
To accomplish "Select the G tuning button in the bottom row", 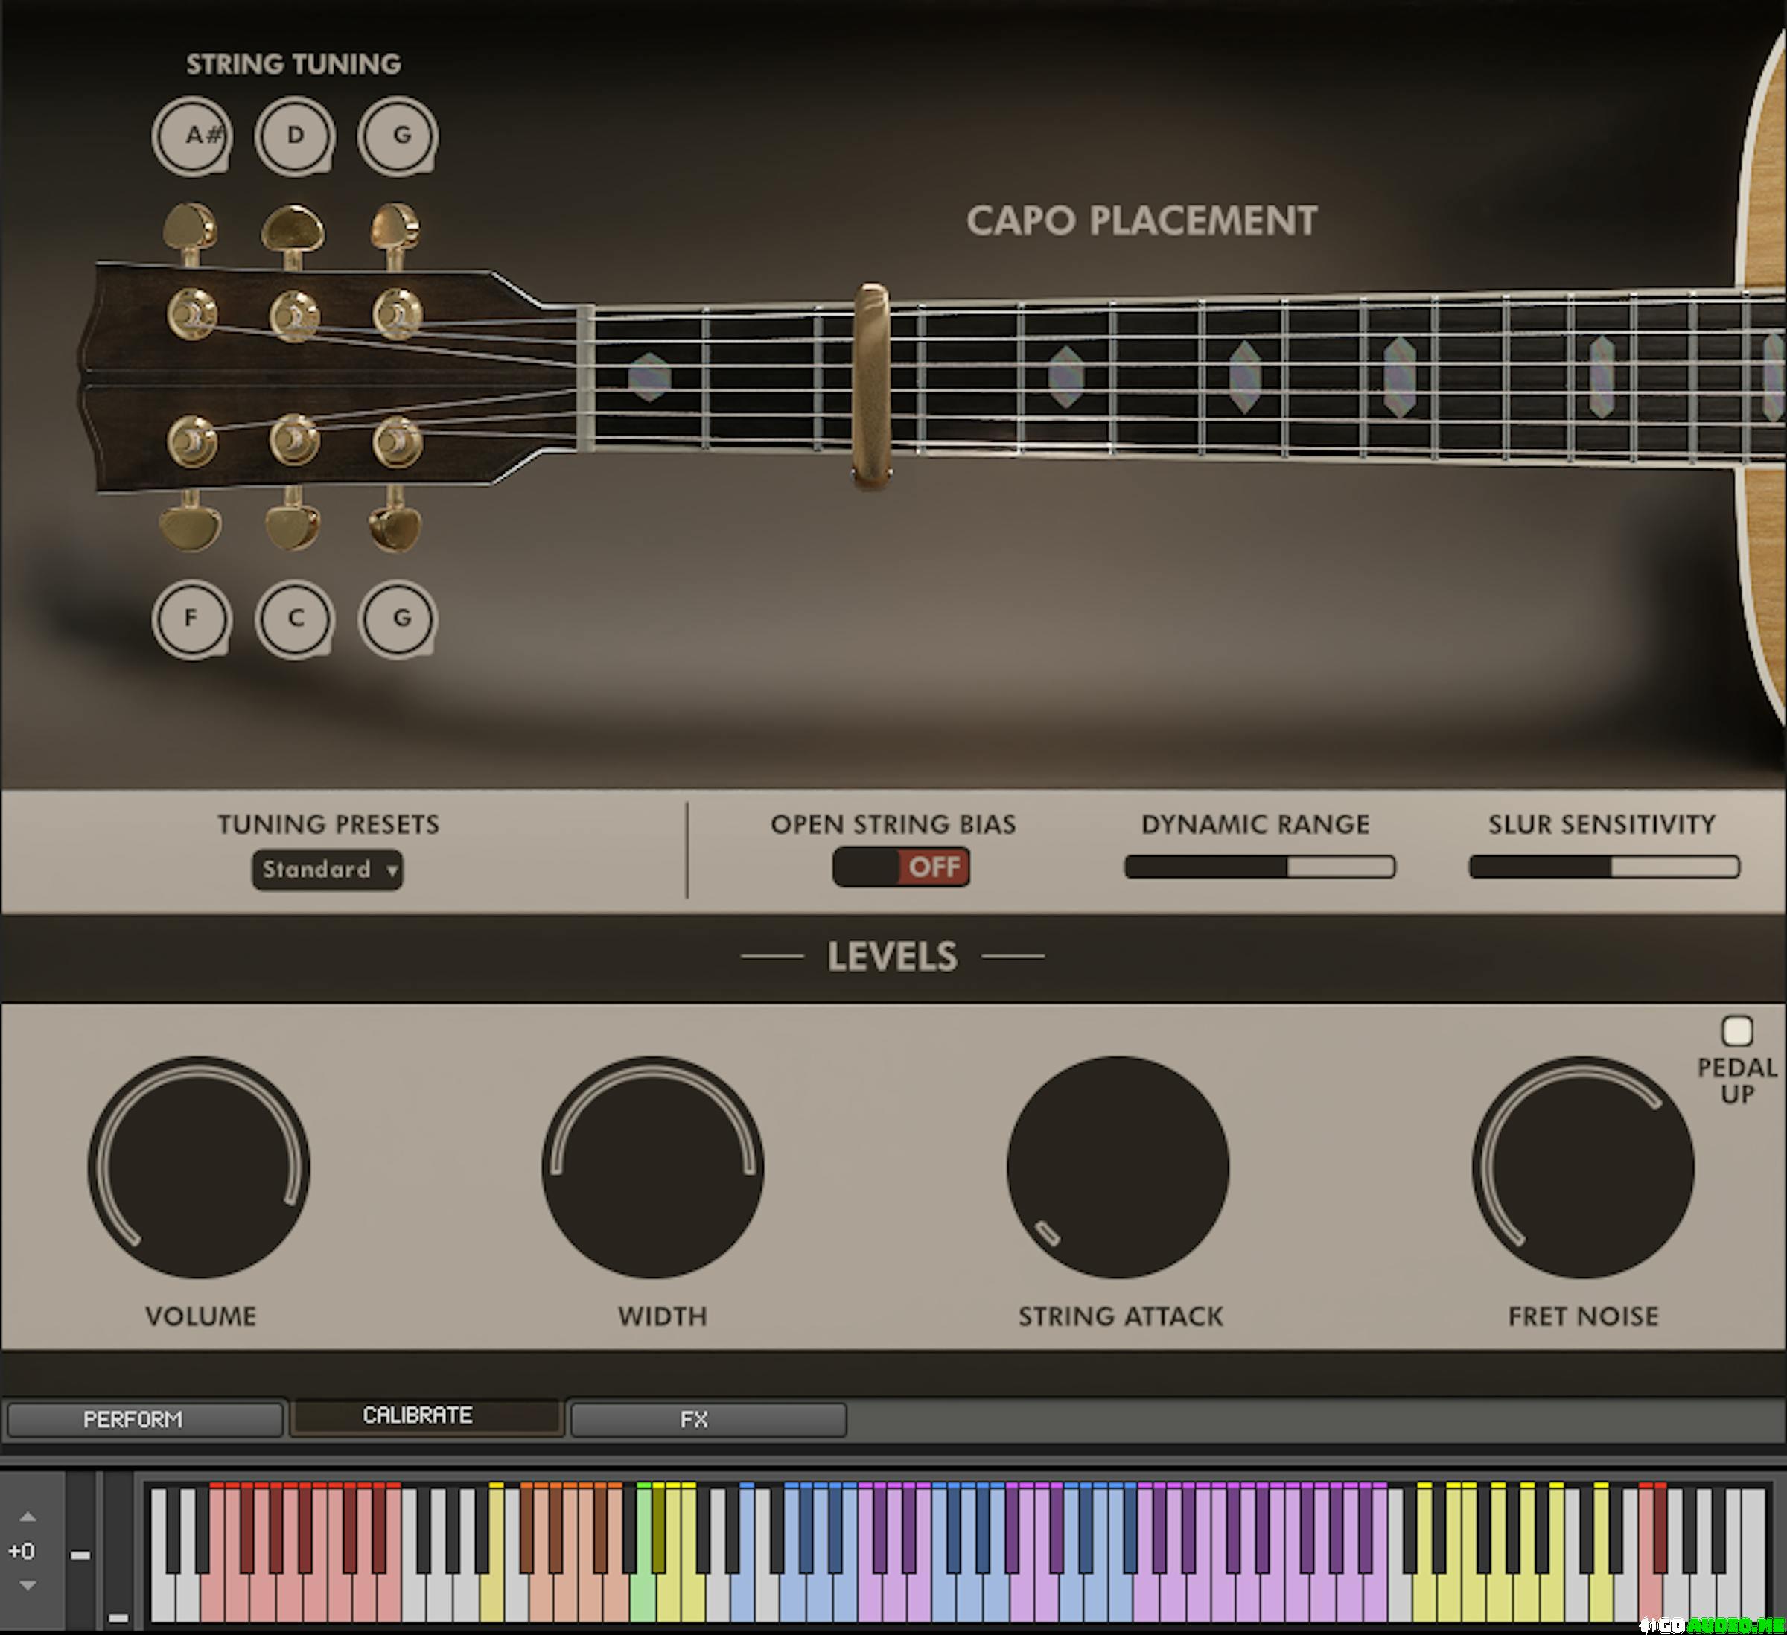I will (398, 619).
